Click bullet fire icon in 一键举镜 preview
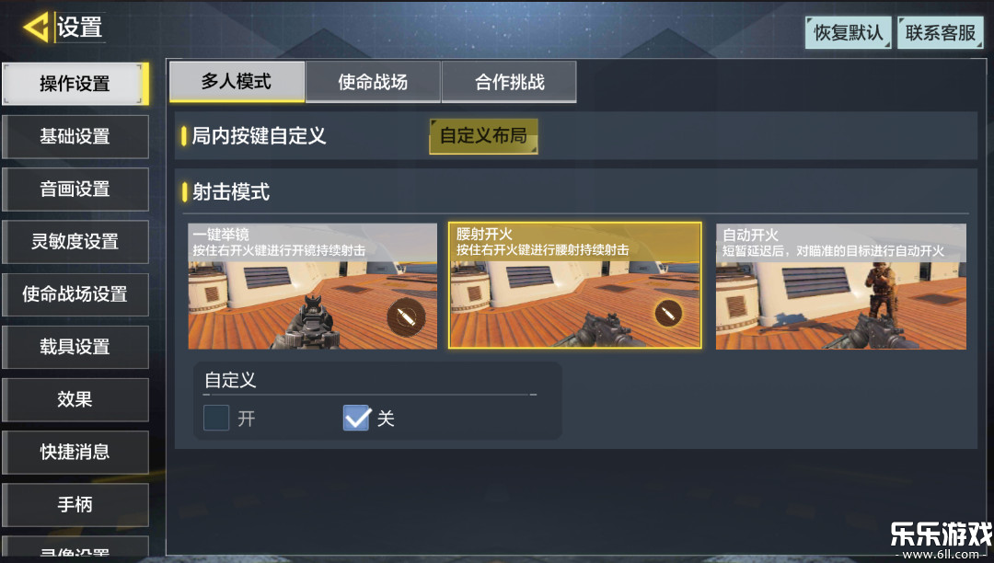This screenshot has height=563, width=994. [x=407, y=316]
